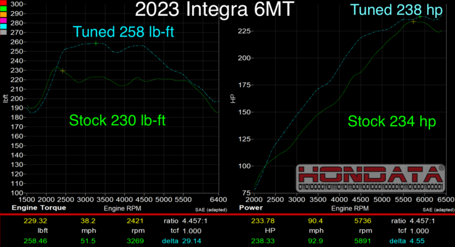Select the gray run color swatch
The height and width of the screenshot is (247, 455).
point(3,32)
